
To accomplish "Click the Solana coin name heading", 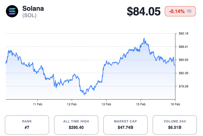I will [x=33, y=8].
